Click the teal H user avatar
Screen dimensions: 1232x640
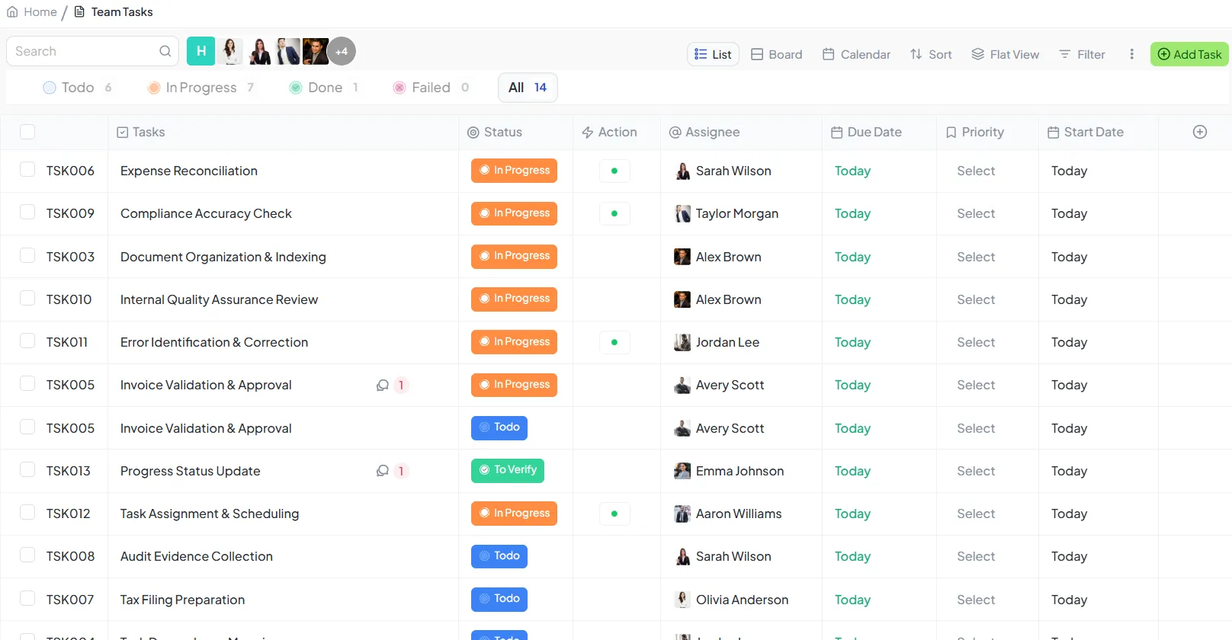[x=201, y=51]
